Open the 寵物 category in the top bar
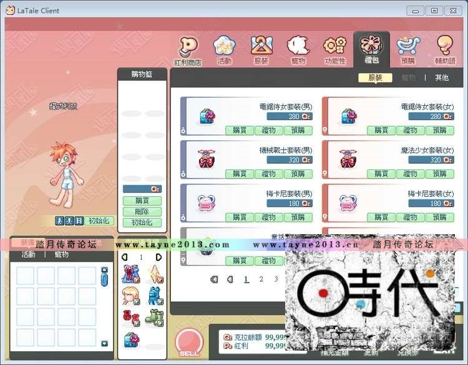 298,50
